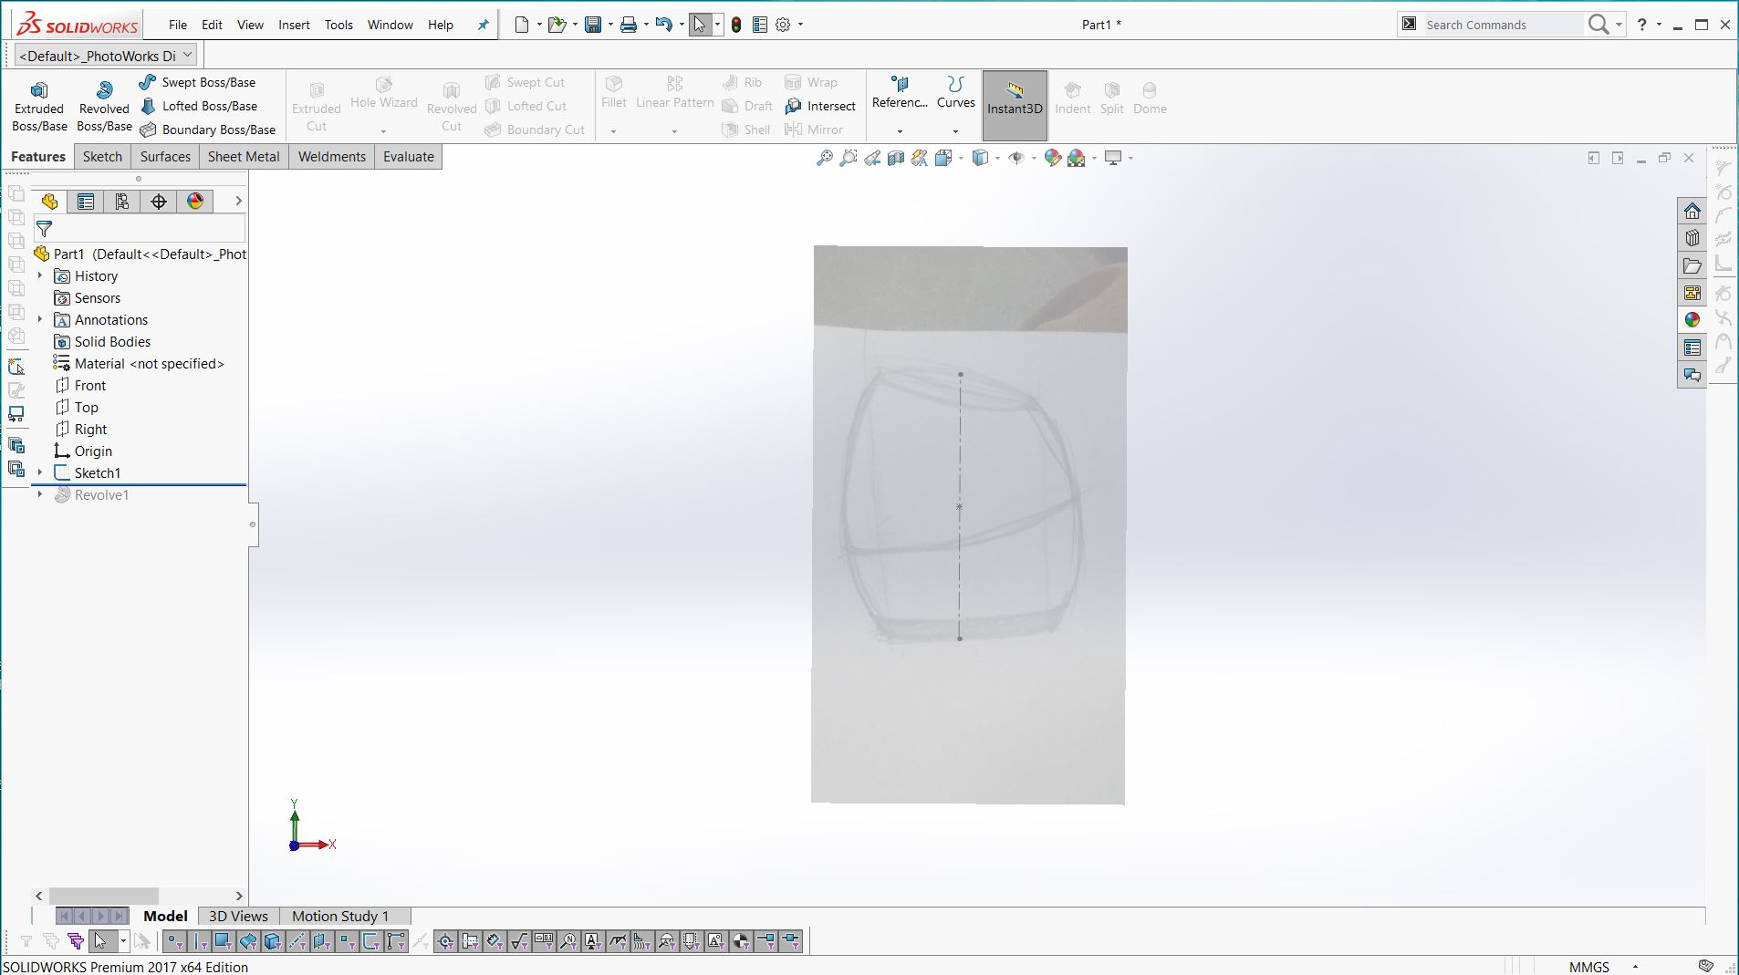
Task: Start a Lofted Boss/Base feature
Action: click(199, 106)
